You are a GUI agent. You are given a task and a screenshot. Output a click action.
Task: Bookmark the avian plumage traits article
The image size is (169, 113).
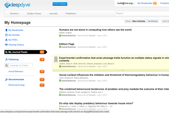[x=56, y=60]
